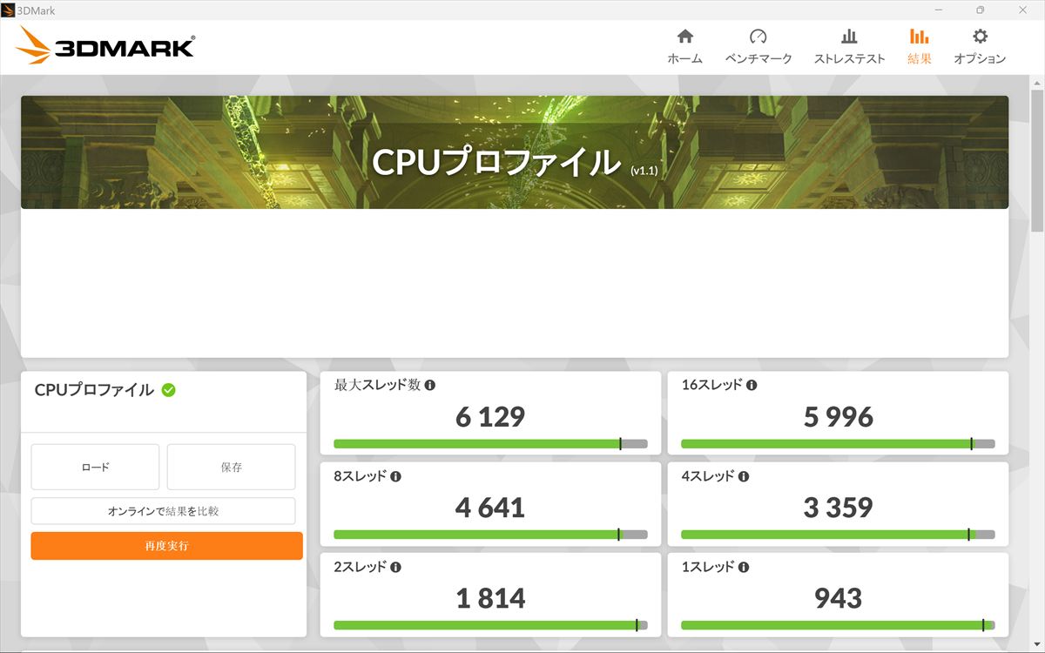
Task: Click the 8スレッド score progress bar
Action: pos(490,535)
